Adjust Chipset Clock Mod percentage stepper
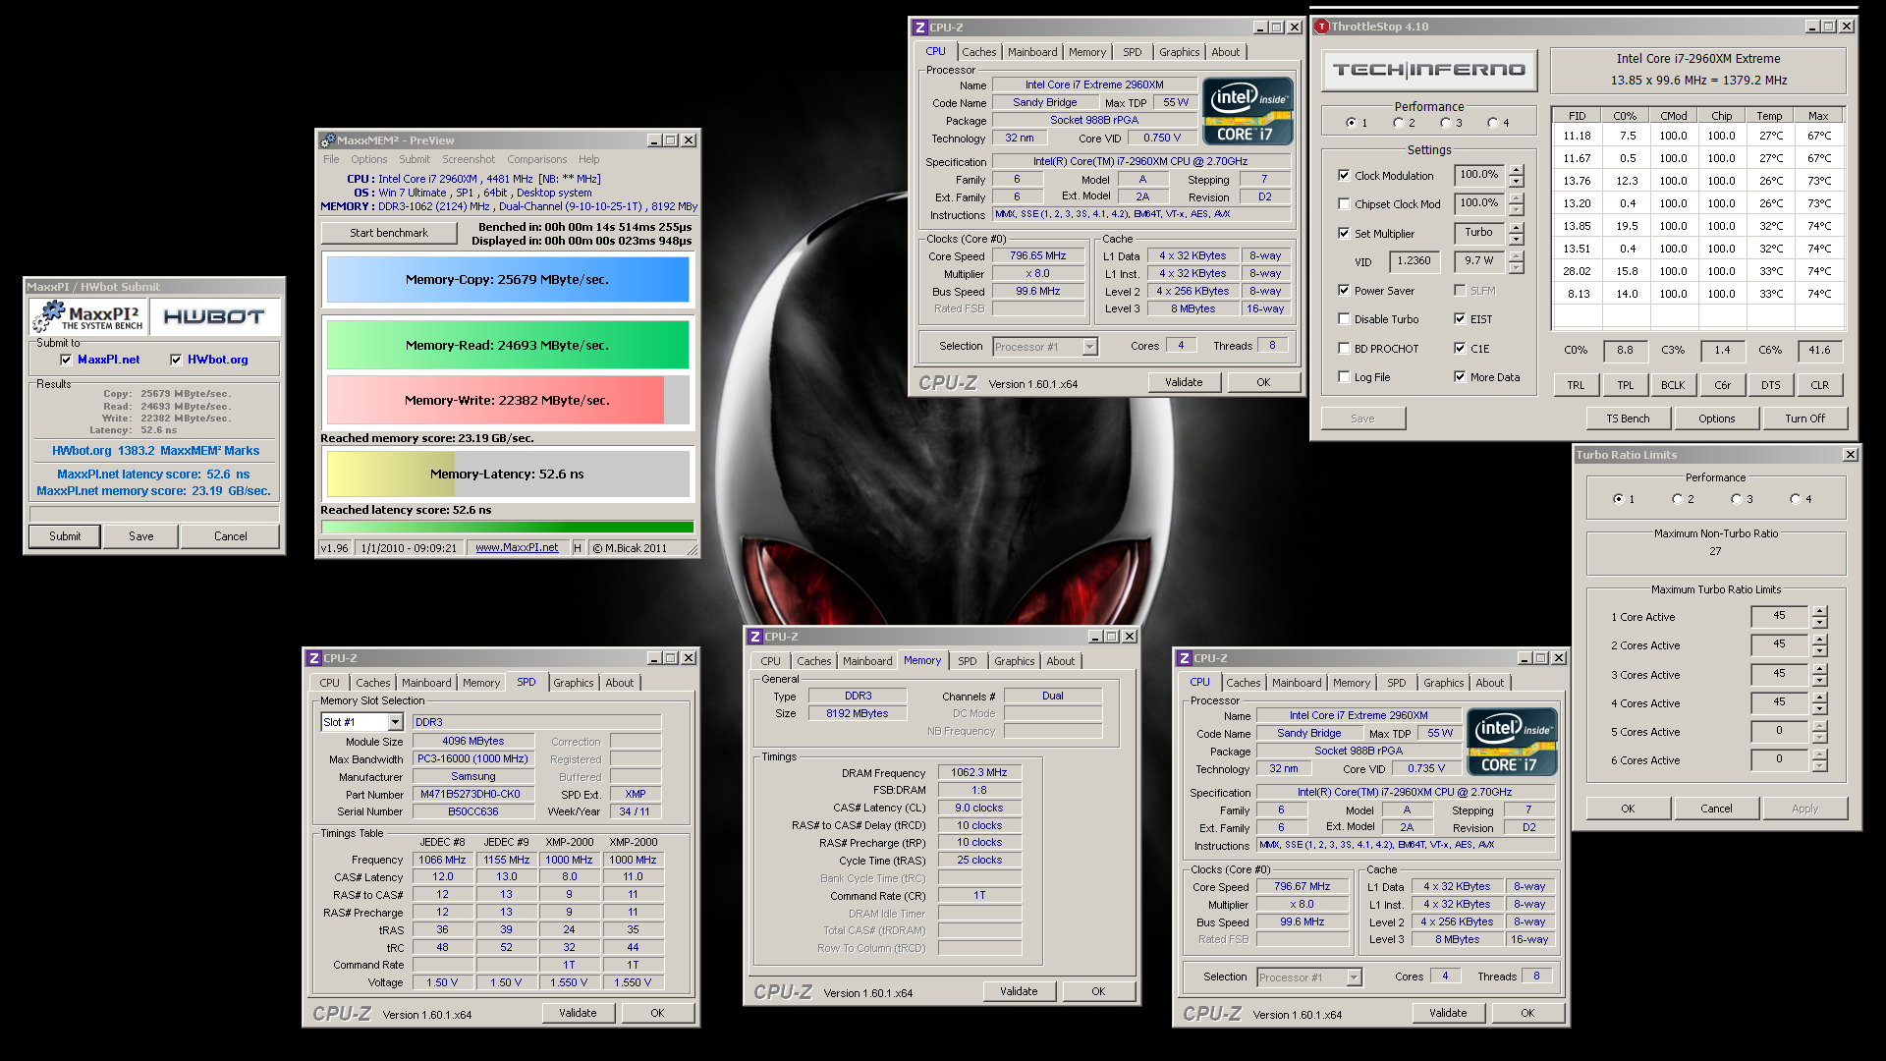Image resolution: width=1886 pixels, height=1061 pixels. click(1517, 204)
